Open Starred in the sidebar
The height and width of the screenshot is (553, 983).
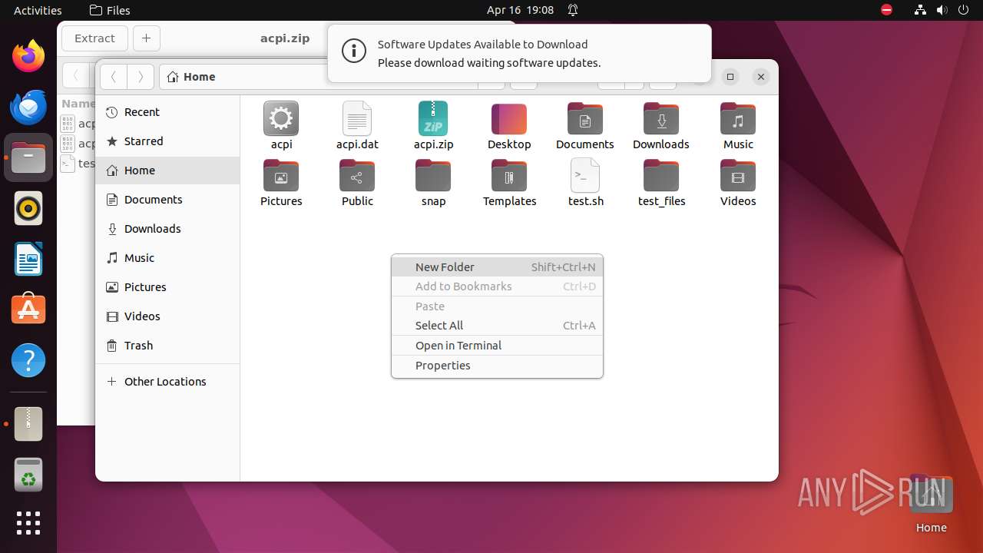click(167, 141)
